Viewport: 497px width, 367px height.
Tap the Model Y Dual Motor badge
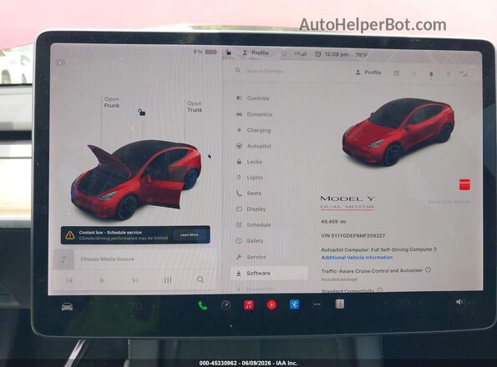click(347, 203)
